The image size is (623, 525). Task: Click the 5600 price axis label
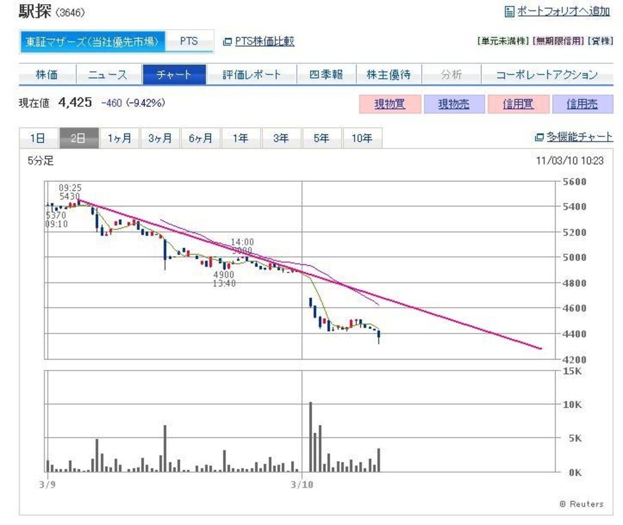575,182
